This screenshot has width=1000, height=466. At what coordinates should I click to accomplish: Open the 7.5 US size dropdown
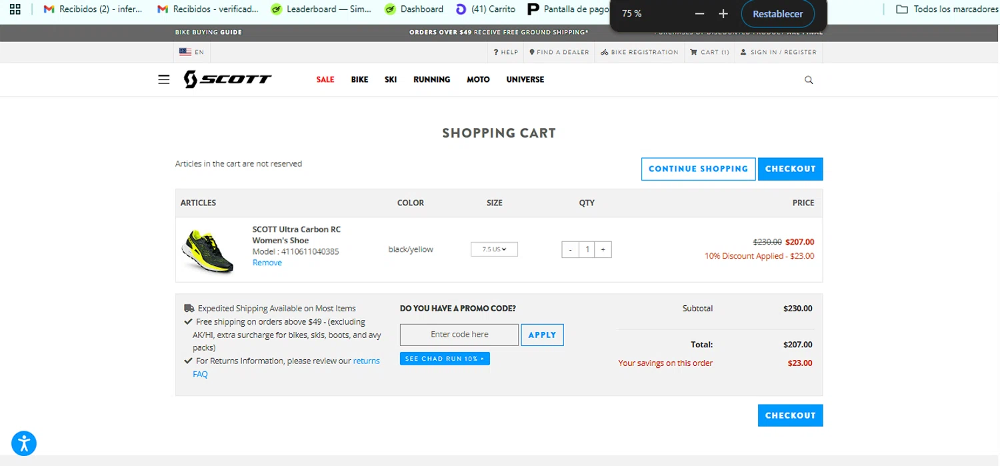click(x=494, y=249)
